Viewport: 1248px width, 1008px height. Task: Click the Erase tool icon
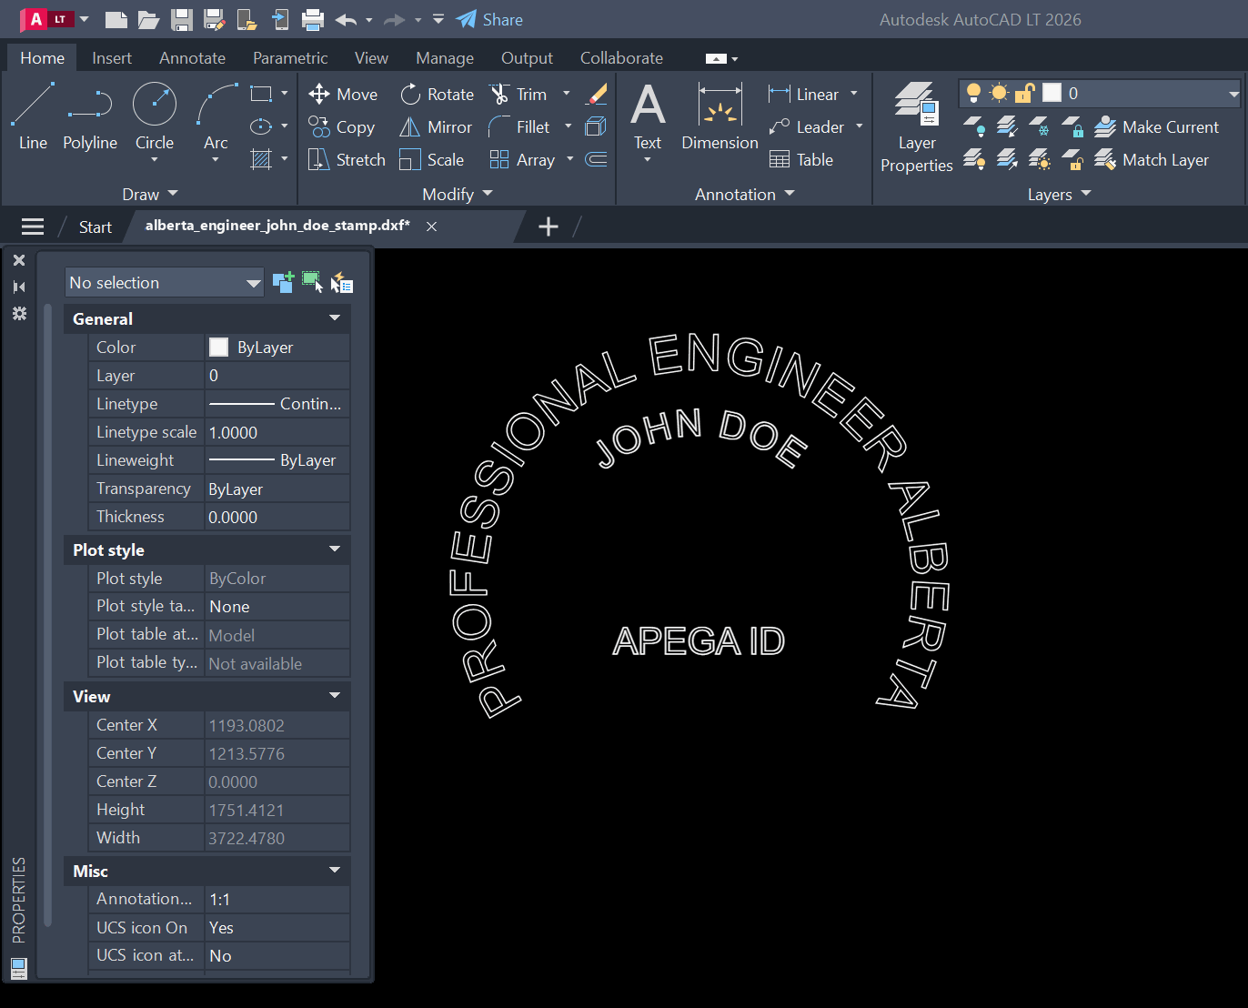[597, 95]
